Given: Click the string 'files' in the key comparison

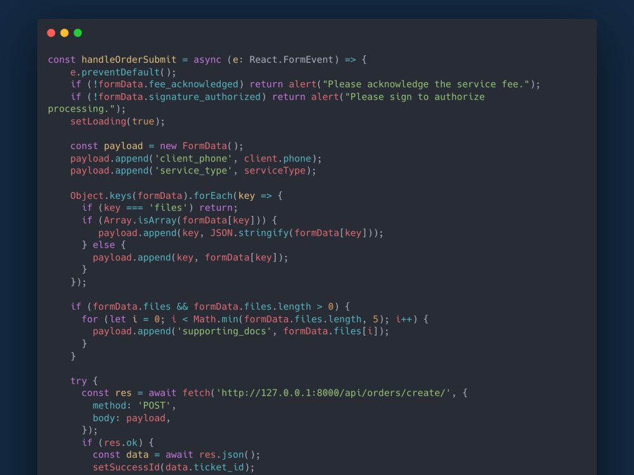Looking at the screenshot, I should pos(168,208).
